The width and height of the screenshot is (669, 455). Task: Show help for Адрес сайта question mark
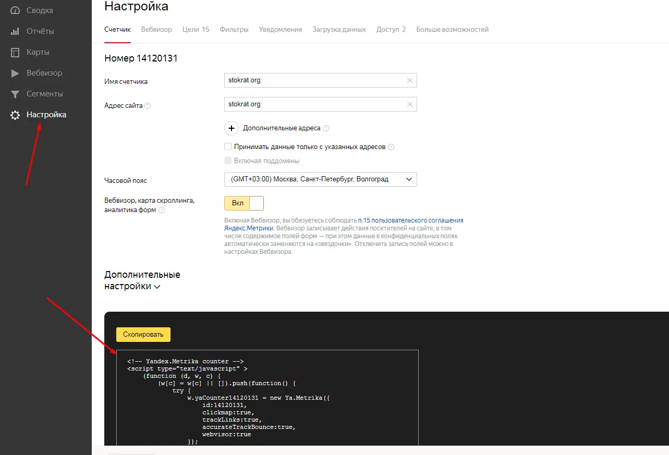[148, 106]
